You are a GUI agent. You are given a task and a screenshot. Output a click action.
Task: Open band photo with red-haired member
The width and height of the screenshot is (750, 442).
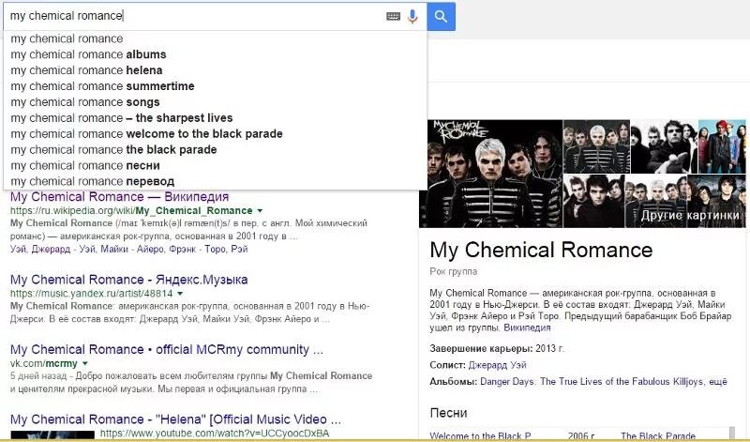pos(722,146)
